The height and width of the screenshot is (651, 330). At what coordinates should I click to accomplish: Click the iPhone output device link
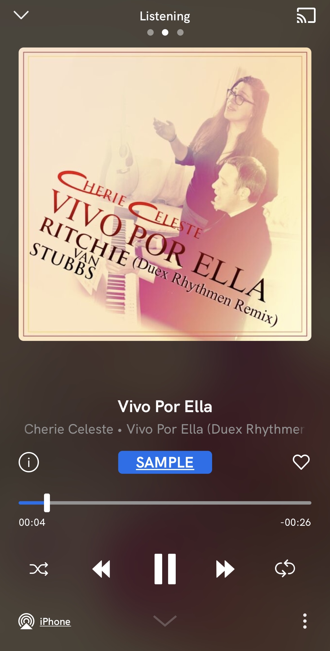pyautogui.click(x=55, y=622)
